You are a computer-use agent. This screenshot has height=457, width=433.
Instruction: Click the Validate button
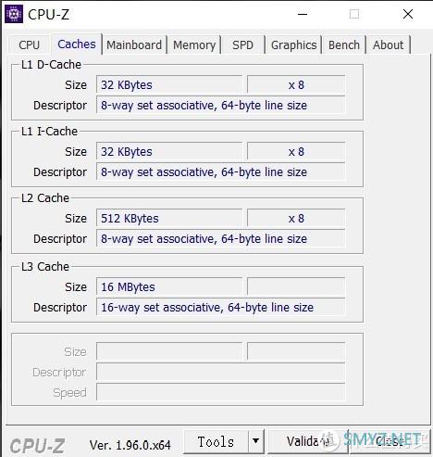tap(308, 441)
